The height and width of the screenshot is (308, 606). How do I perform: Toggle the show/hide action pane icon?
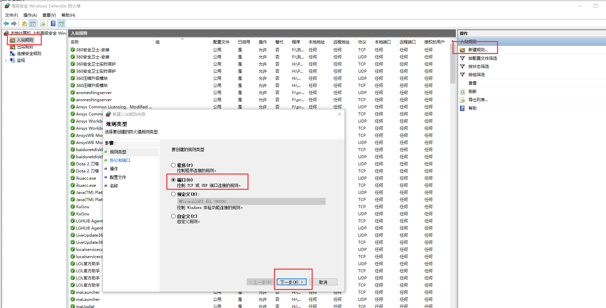[x=61, y=23]
